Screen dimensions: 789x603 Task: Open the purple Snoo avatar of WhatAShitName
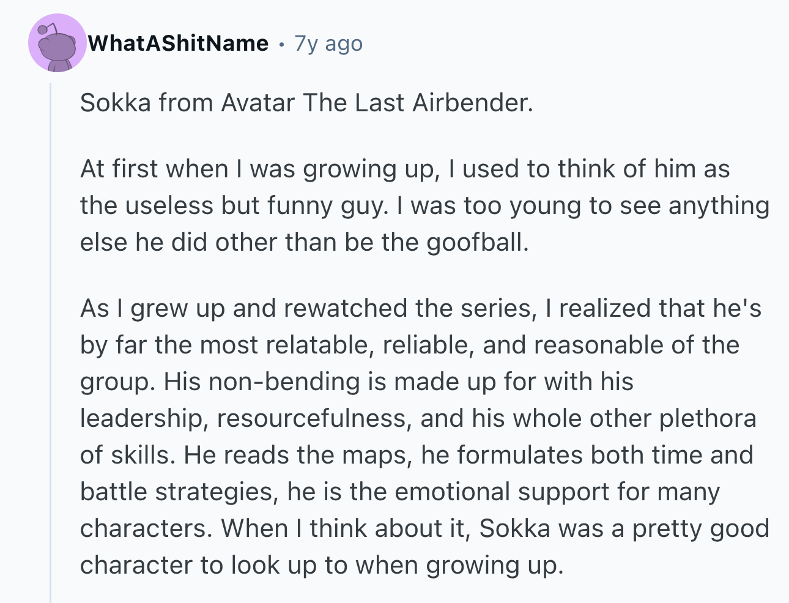[x=57, y=43]
